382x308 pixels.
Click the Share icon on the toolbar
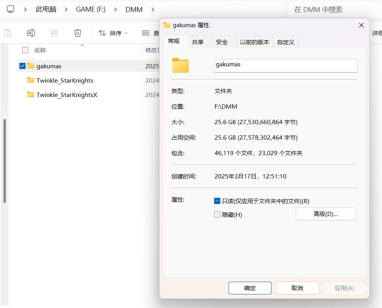click(54, 33)
